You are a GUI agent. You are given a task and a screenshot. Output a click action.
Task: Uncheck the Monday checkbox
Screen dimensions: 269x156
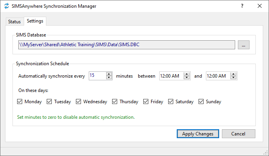(x=20, y=102)
